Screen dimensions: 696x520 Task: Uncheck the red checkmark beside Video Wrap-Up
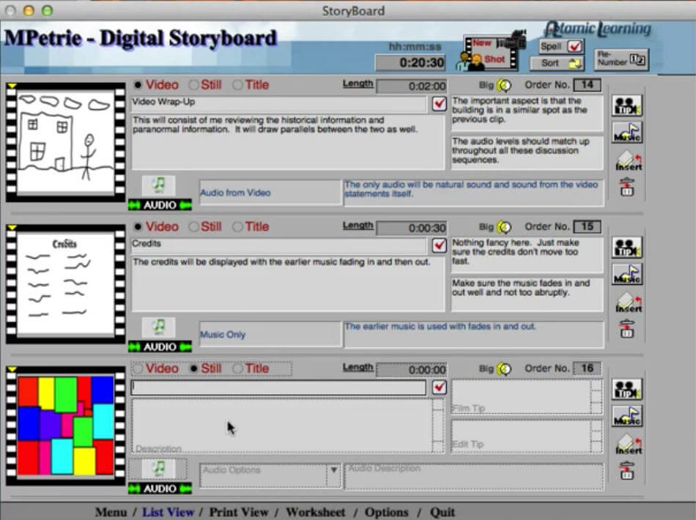439,104
